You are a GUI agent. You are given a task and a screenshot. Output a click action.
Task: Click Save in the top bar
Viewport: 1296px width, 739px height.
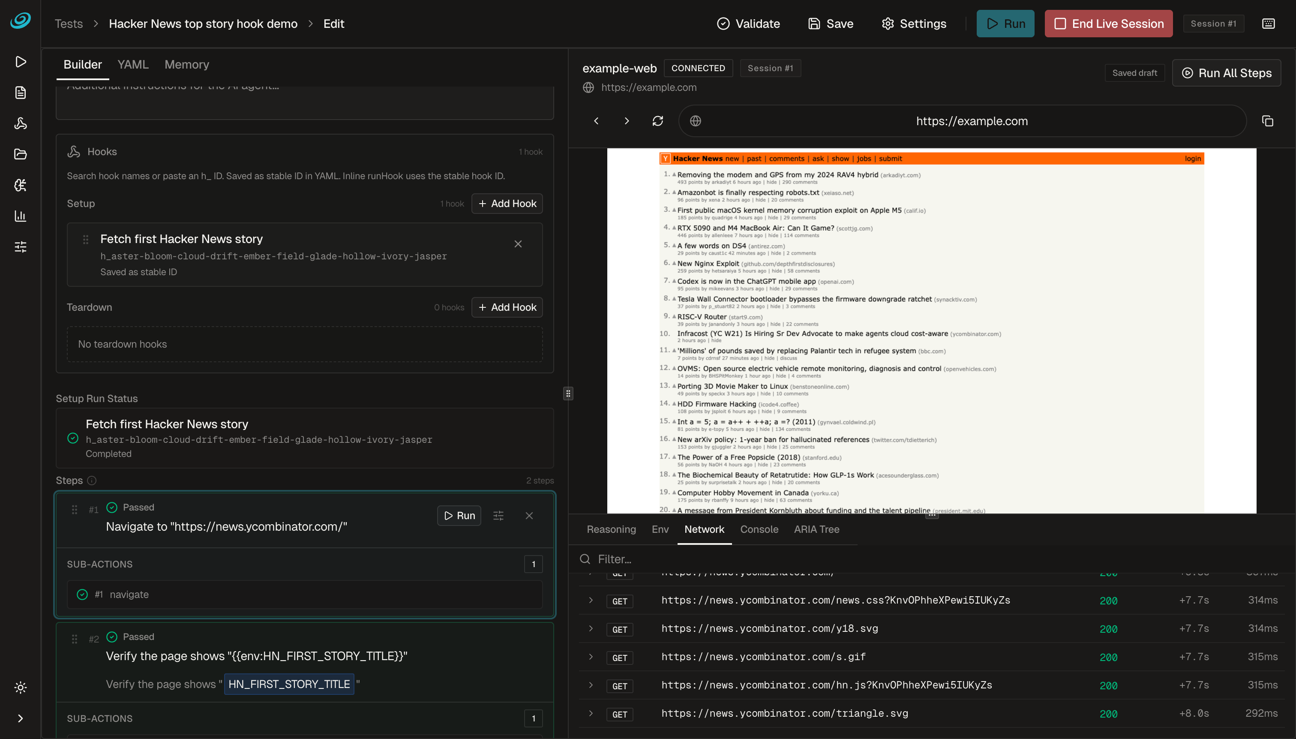pos(831,24)
